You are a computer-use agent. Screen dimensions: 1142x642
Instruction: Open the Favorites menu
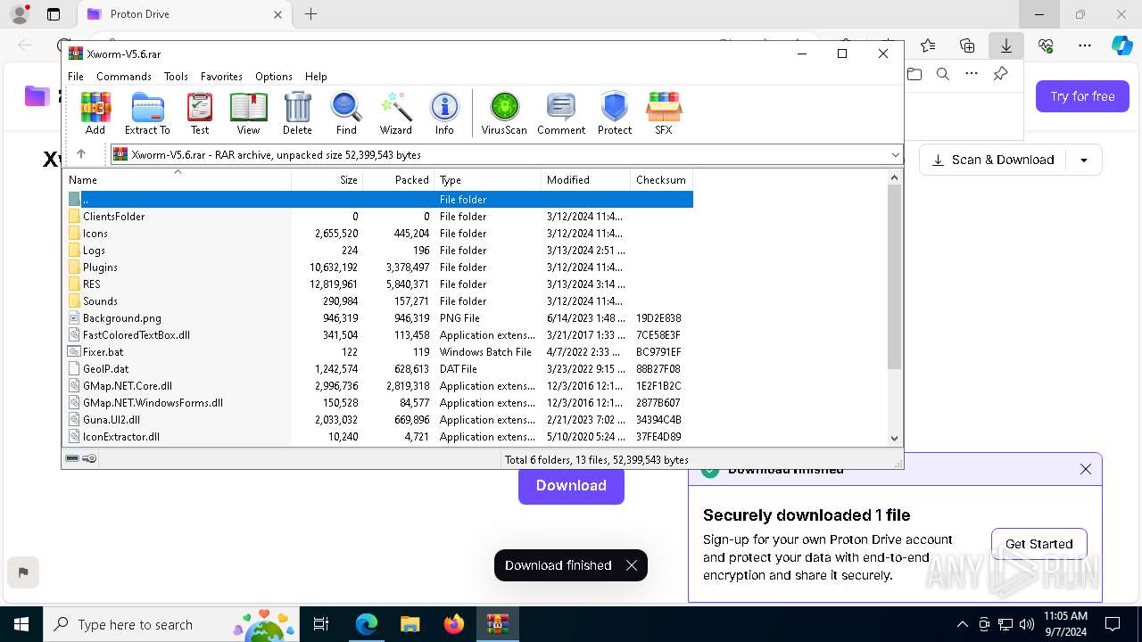[221, 77]
